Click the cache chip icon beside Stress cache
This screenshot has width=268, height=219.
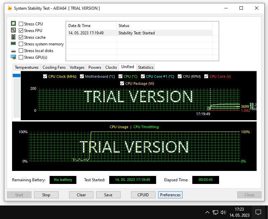coord(13,37)
